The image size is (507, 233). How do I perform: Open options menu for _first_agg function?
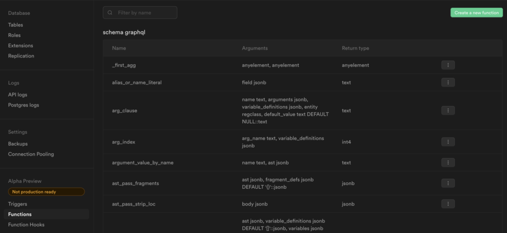point(448,65)
